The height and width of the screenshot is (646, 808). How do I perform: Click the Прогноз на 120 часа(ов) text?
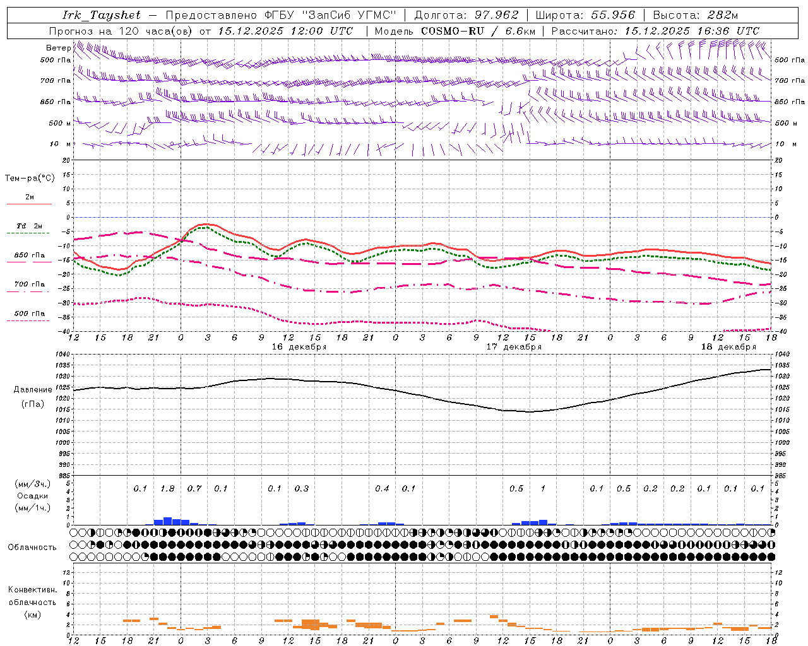pos(121,31)
